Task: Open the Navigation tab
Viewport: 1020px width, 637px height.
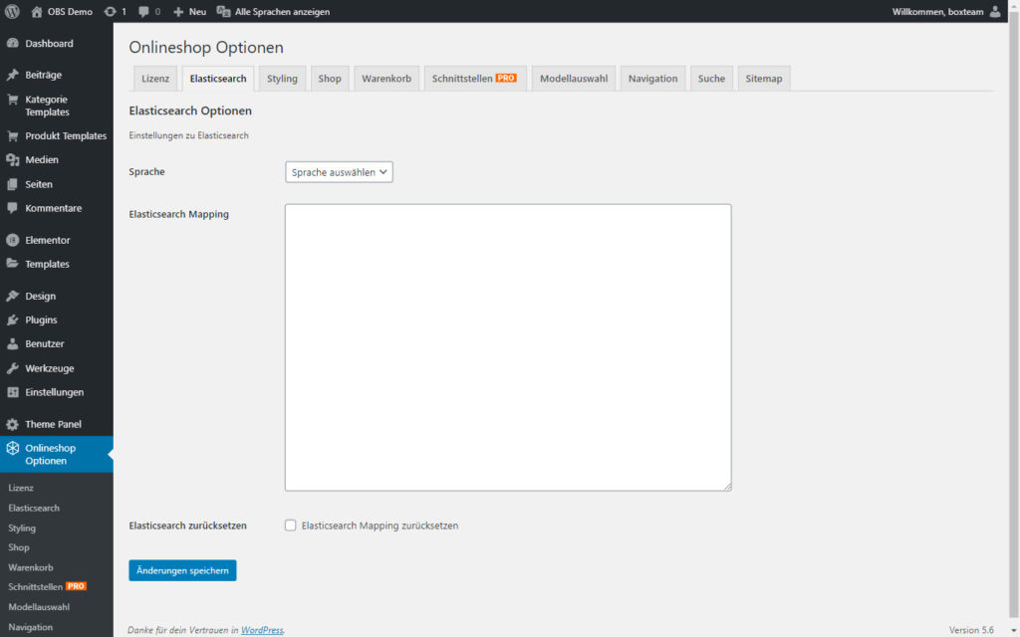Action: point(653,78)
